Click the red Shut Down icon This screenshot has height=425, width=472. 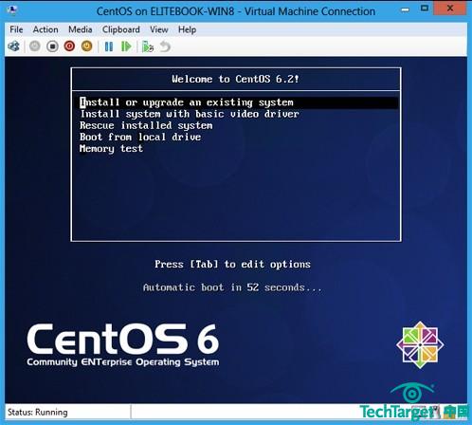(69, 46)
